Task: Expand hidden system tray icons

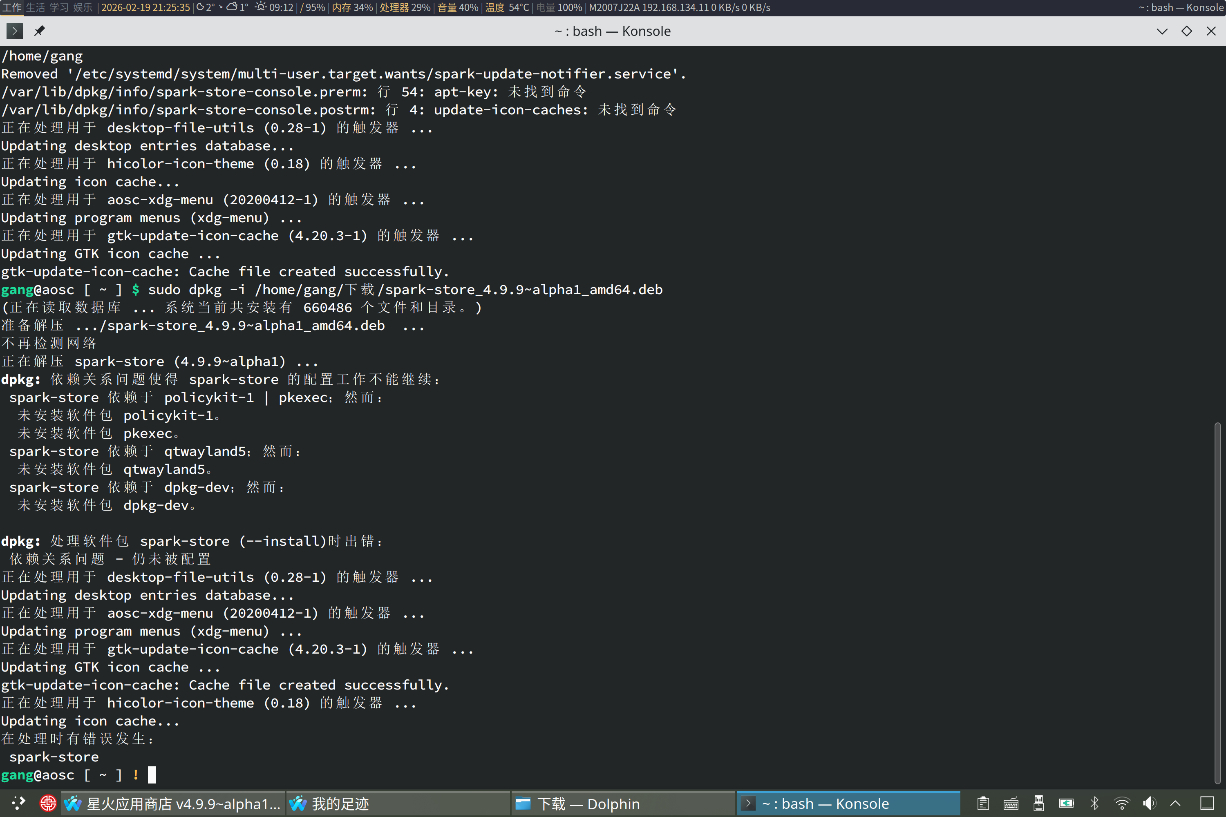Action: 1175,804
